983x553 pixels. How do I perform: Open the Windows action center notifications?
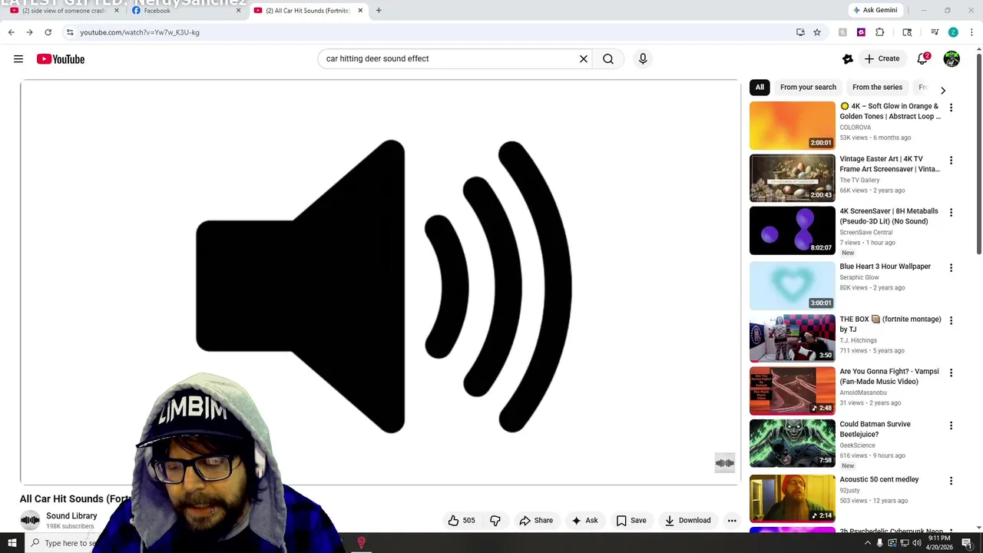click(x=967, y=543)
